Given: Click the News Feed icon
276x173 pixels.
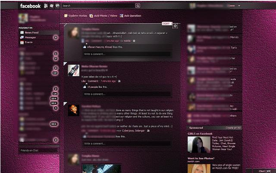Looking at the screenshot, I should click(x=22, y=33).
